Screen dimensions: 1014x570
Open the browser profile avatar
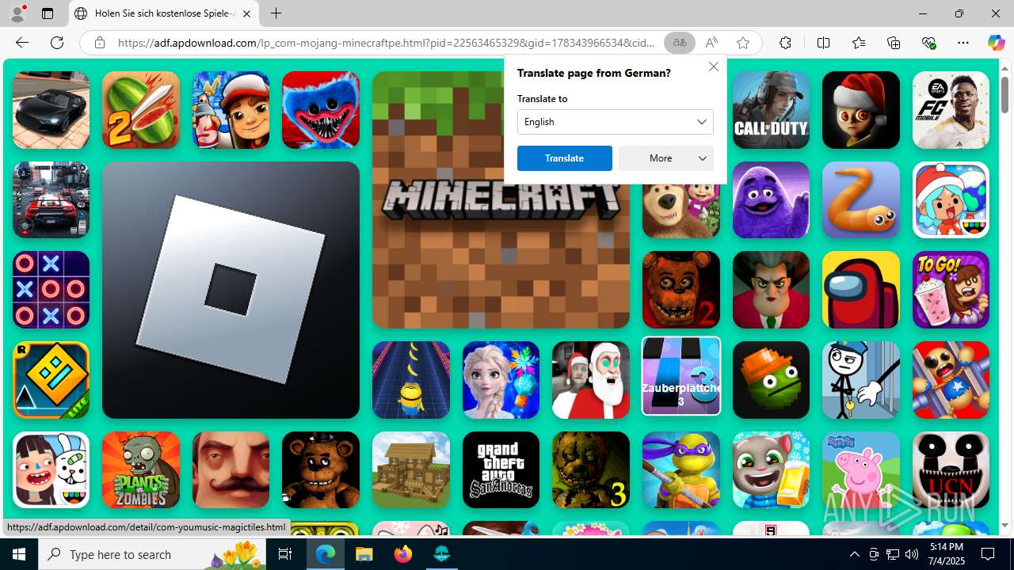click(x=17, y=13)
